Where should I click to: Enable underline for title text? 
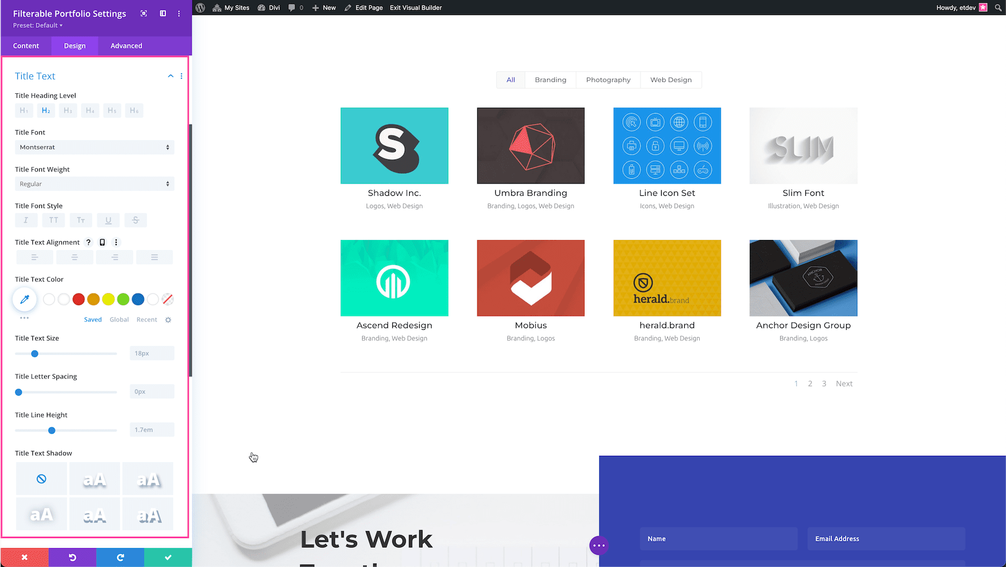click(108, 220)
